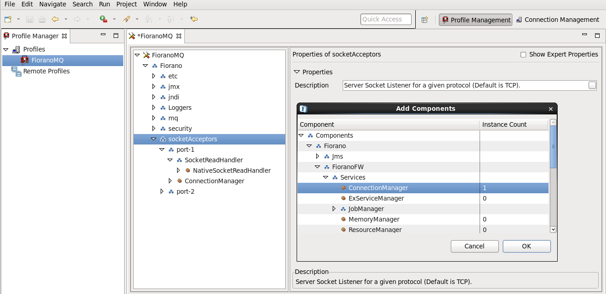Minimize the Profile Manager view
The height and width of the screenshot is (294, 606).
[x=104, y=35]
